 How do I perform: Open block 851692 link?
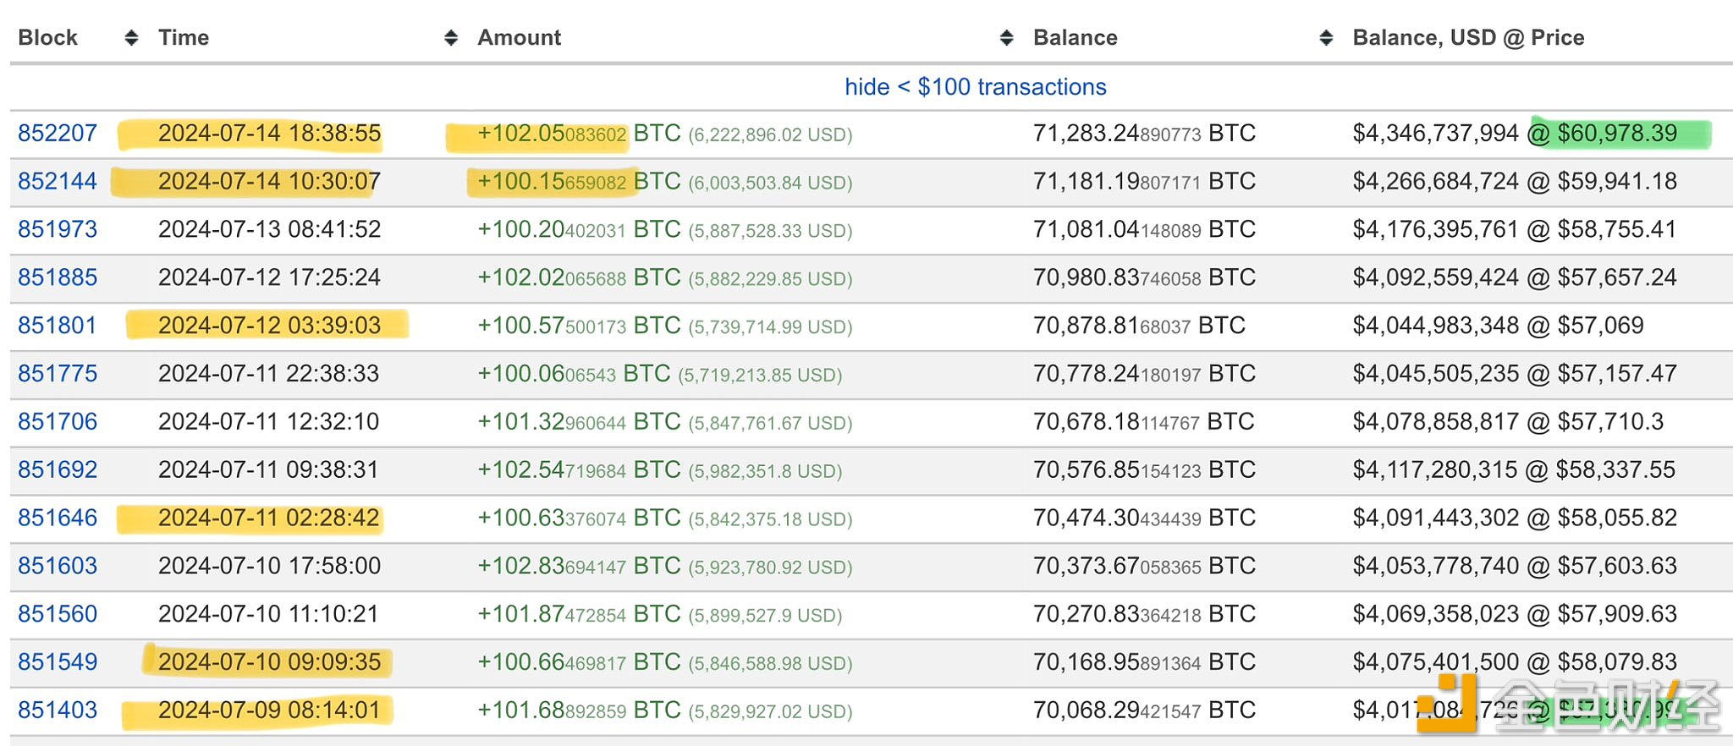point(58,470)
